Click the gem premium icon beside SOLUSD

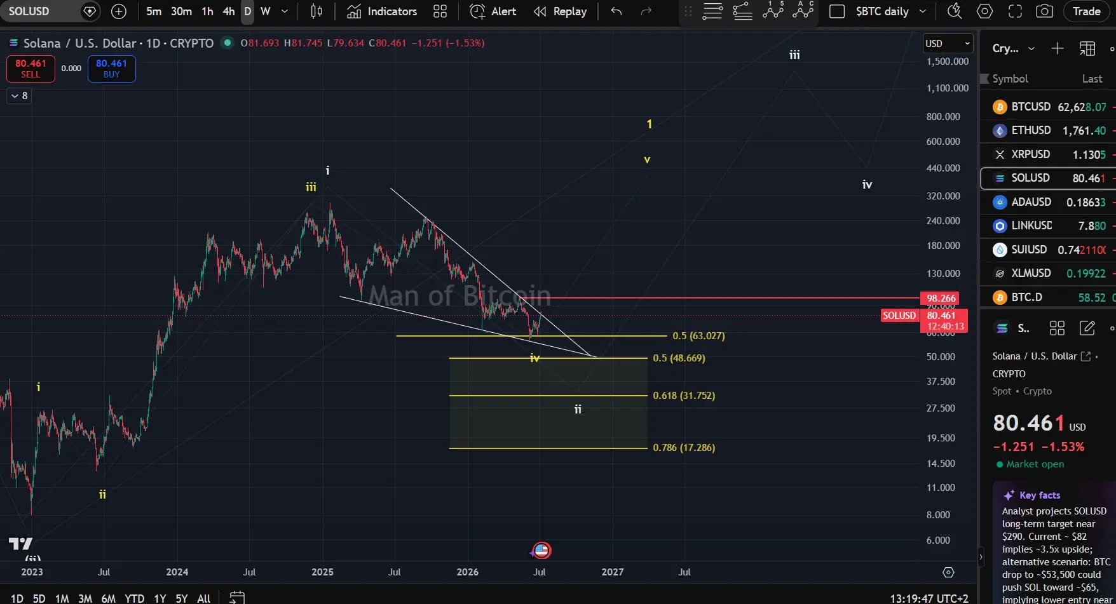pyautogui.click(x=90, y=11)
